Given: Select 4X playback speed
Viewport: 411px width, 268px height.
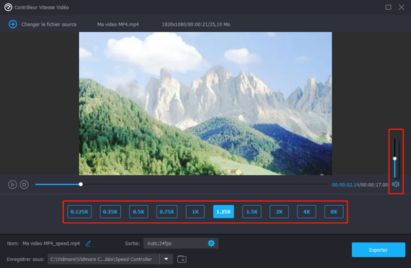Looking at the screenshot, I should tap(306, 211).
